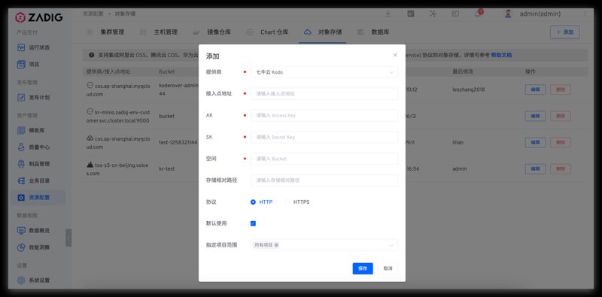Open 制品管理 in the sidebar
The image size is (602, 297).
(34, 164)
